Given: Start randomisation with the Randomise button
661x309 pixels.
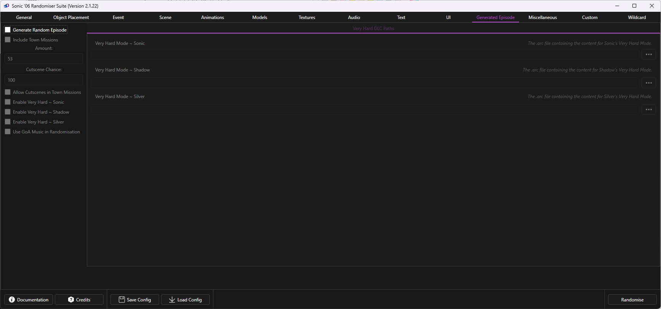Looking at the screenshot, I should 632,299.
